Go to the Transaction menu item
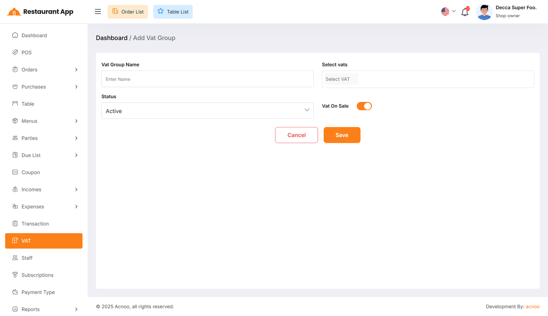Image resolution: width=548 pixels, height=316 pixels. pos(35,224)
